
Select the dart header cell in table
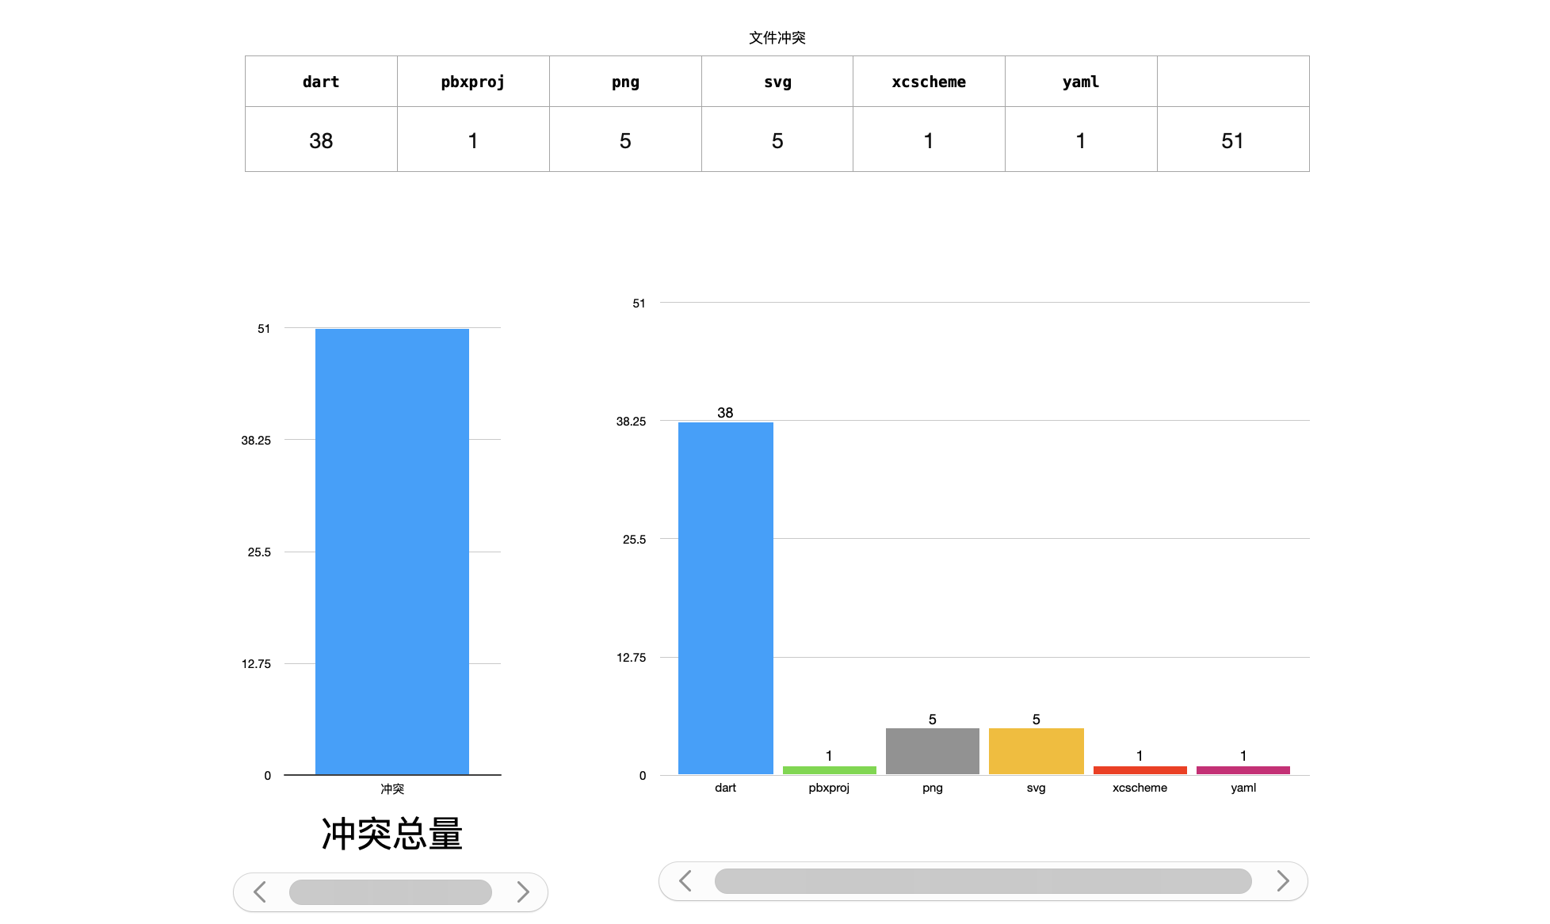(321, 82)
